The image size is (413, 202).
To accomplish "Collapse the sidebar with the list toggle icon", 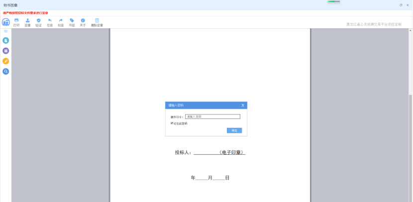I will 6,31.
